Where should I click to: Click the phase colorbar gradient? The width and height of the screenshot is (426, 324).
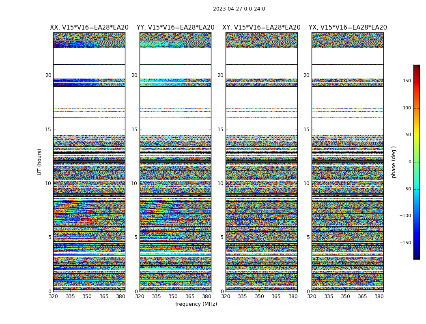[x=417, y=162]
